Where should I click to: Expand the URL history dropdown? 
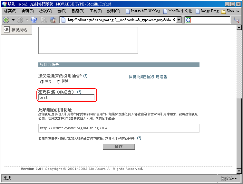[x=179, y=20]
